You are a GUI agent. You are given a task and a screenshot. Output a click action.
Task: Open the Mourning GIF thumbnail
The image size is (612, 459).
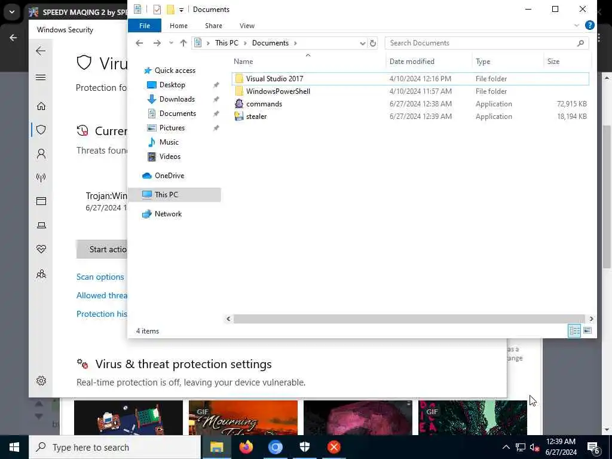click(x=243, y=418)
